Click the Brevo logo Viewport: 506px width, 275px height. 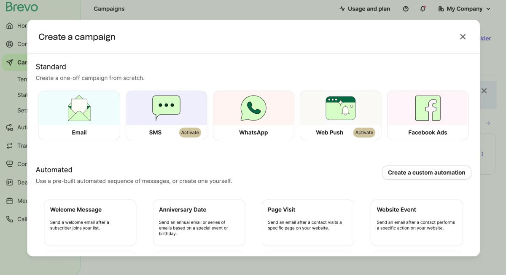pos(22,7)
